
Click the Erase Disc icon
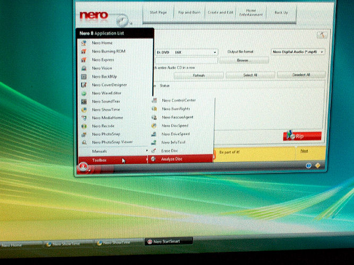(x=153, y=151)
